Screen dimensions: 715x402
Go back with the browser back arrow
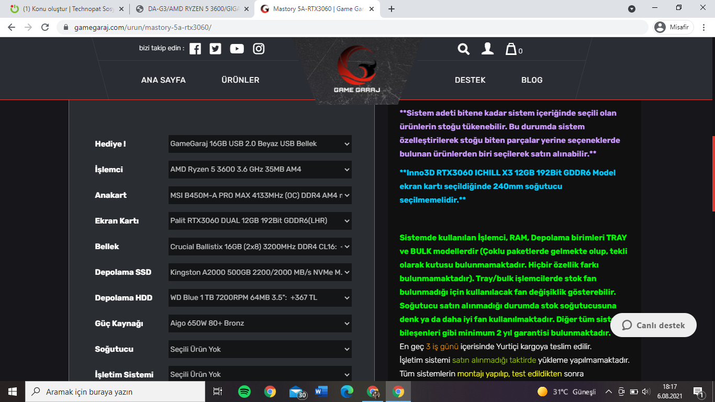point(12,27)
